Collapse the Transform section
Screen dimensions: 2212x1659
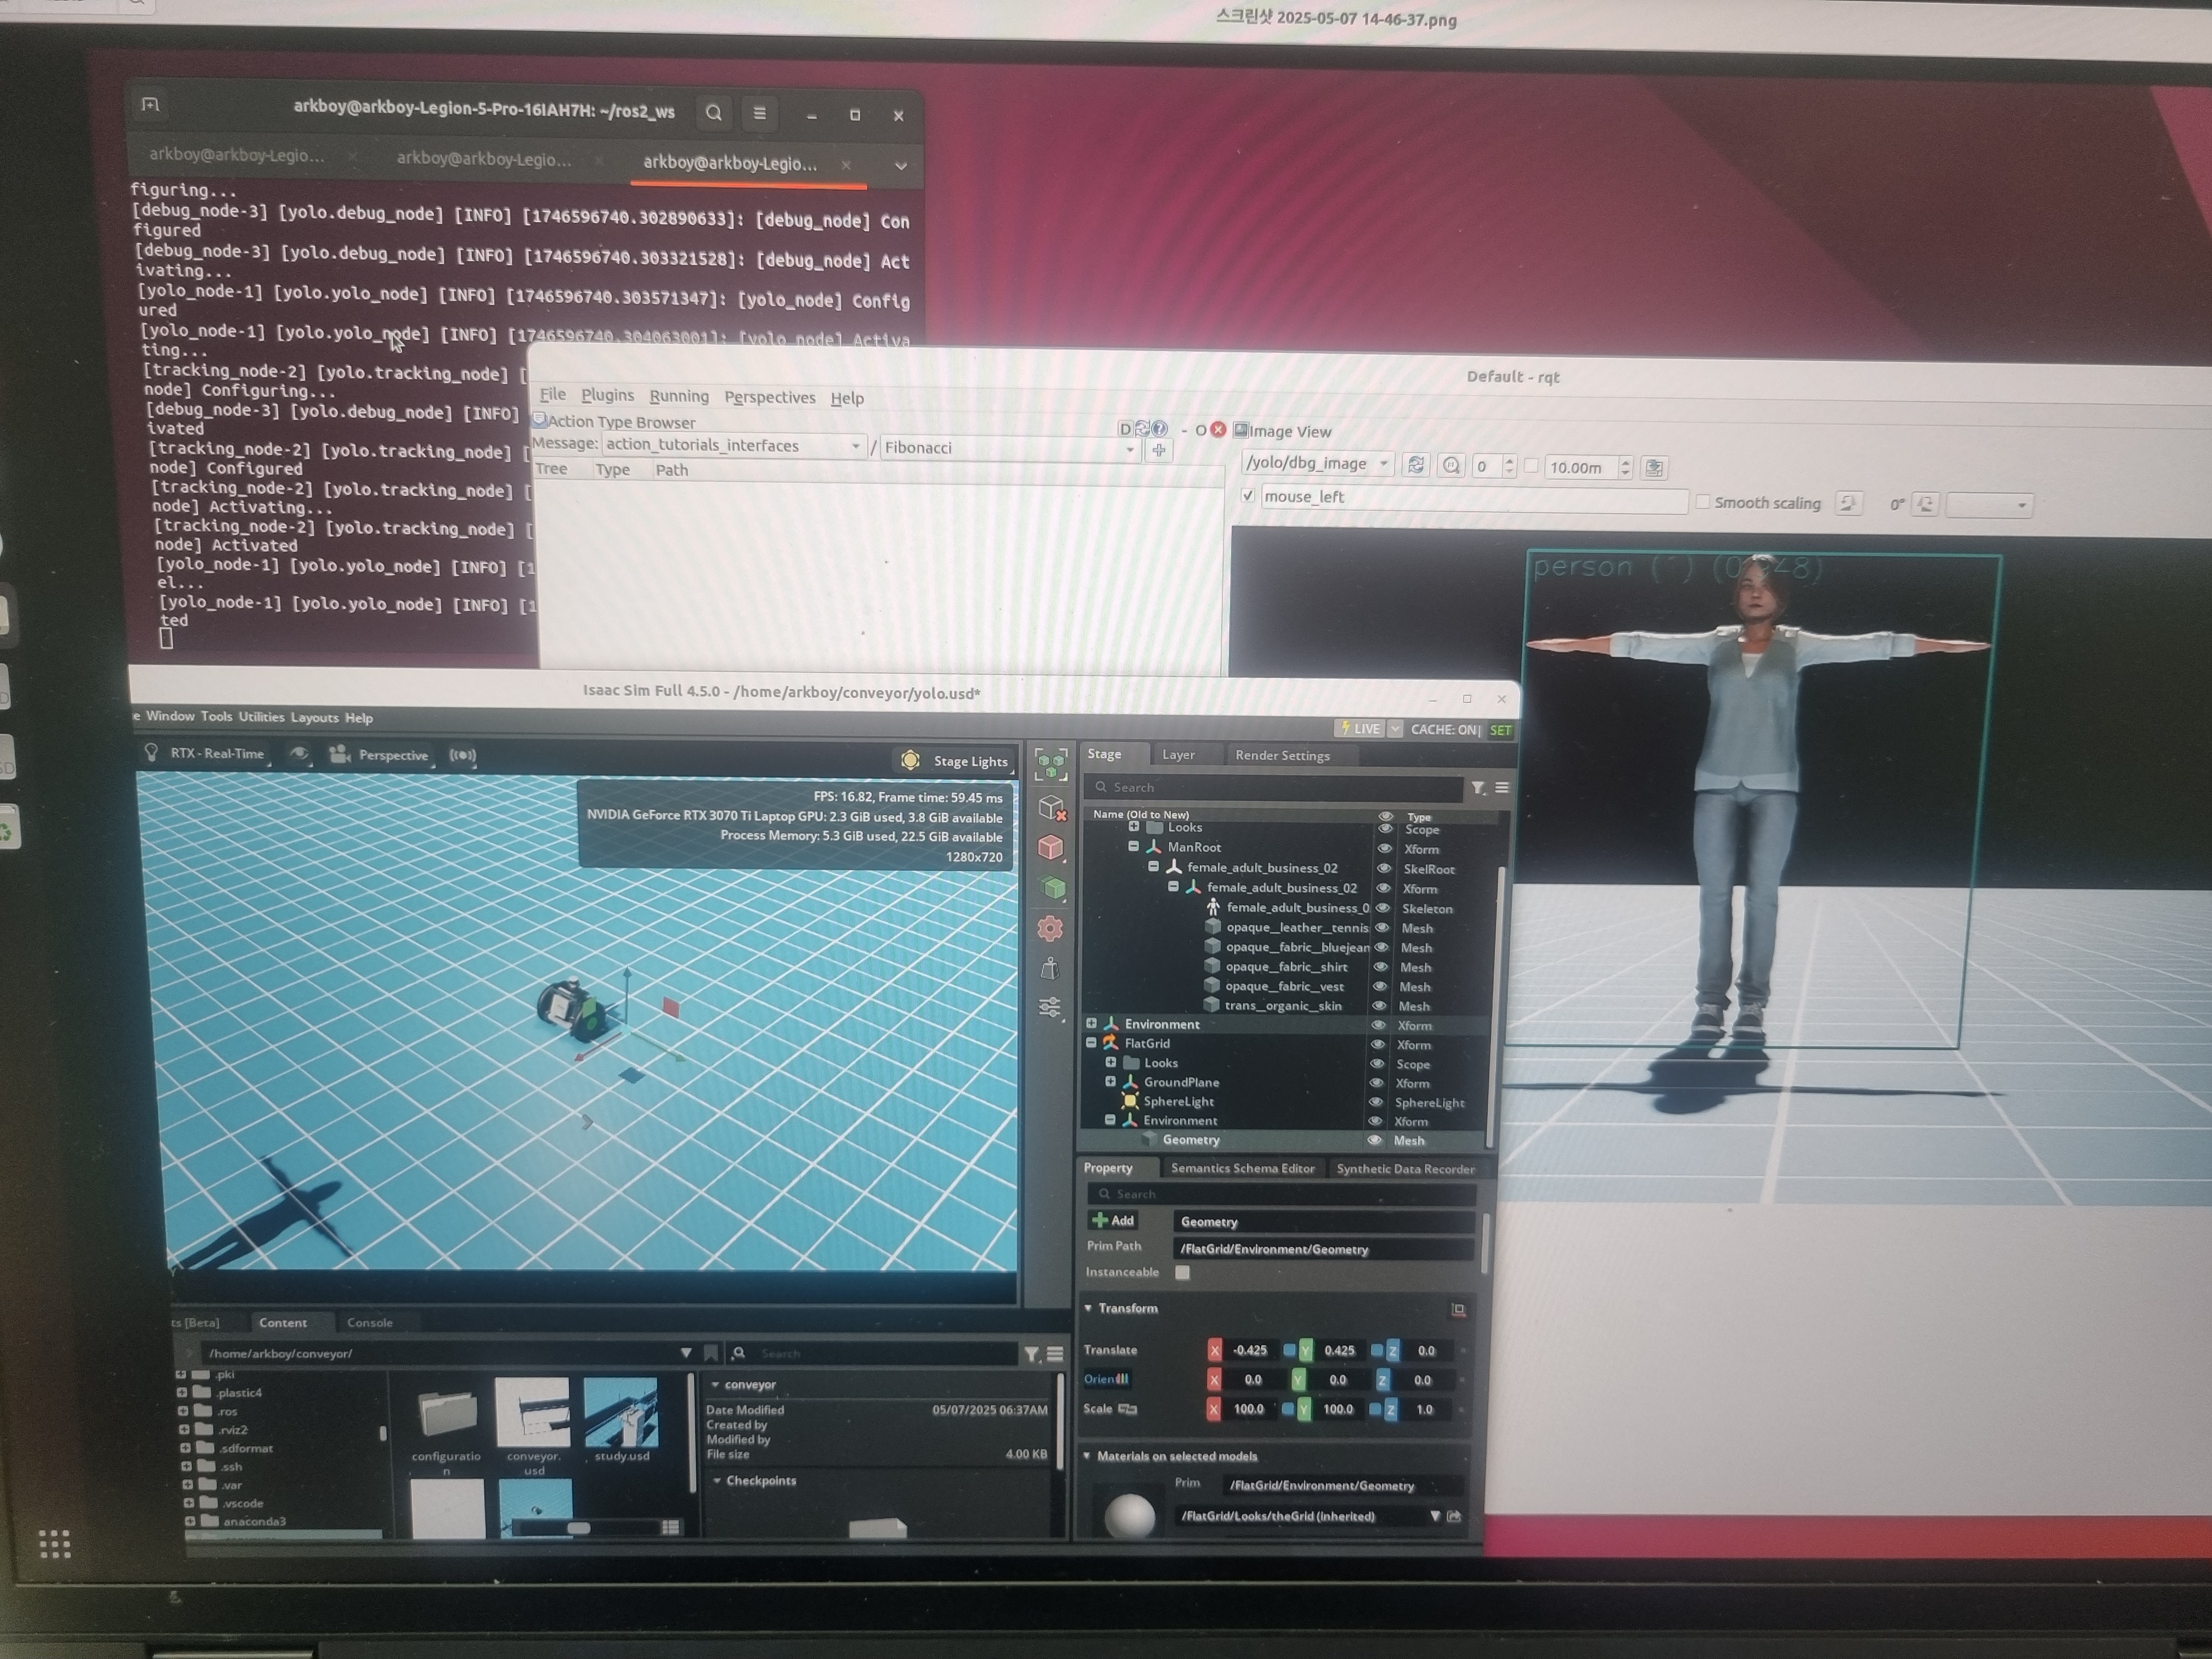1088,1308
